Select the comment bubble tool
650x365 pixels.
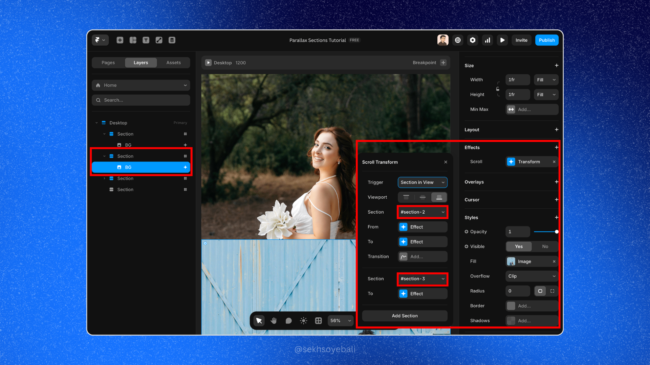288,321
